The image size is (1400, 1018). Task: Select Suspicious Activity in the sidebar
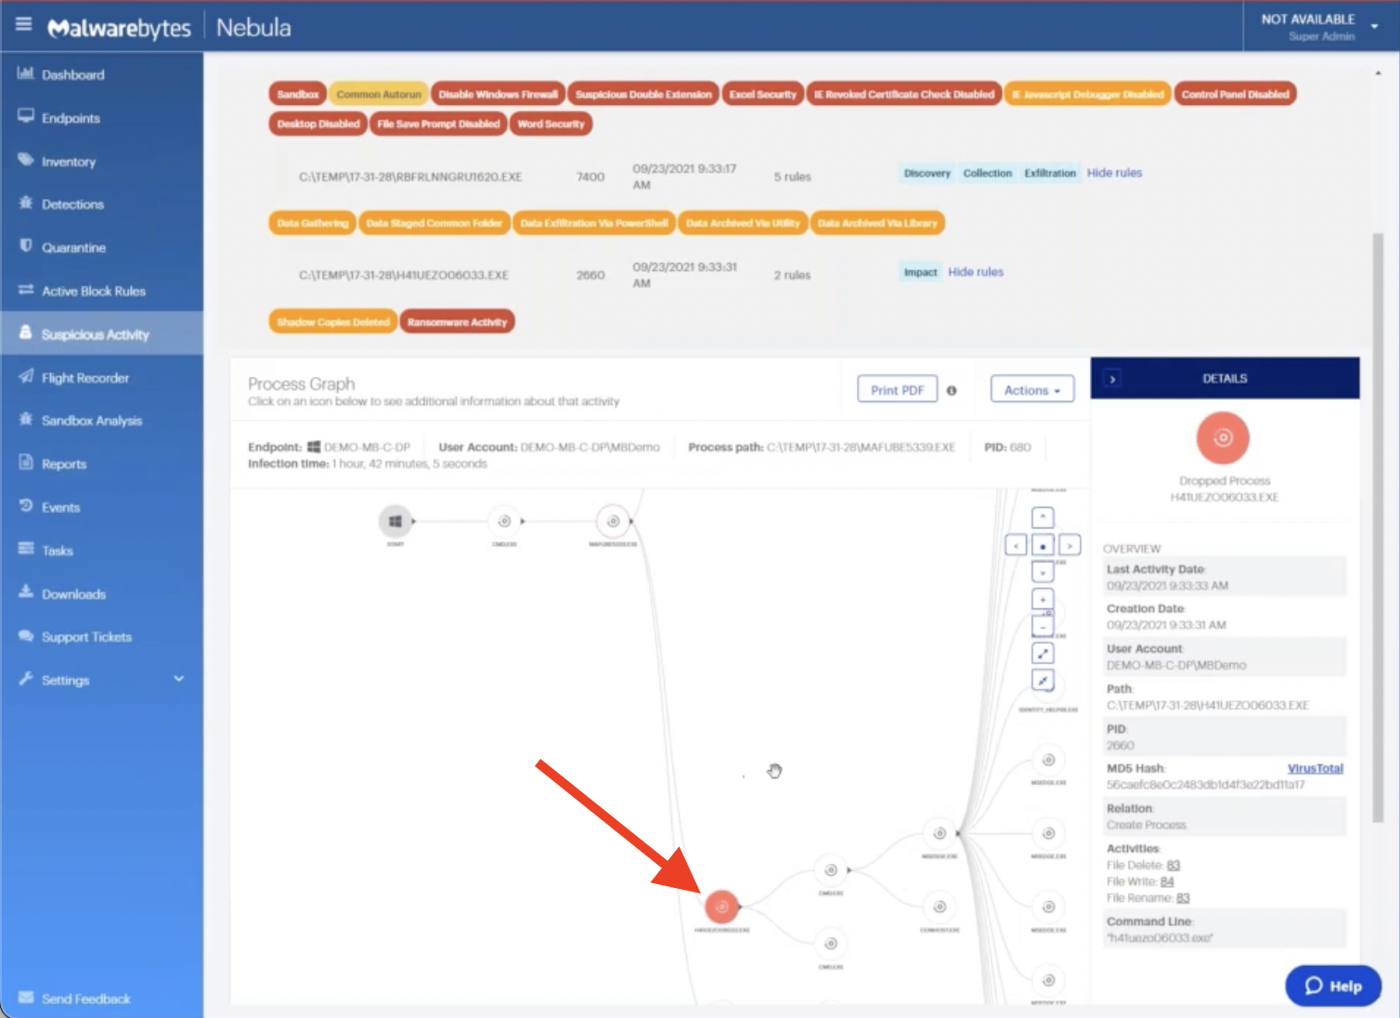pos(101,333)
